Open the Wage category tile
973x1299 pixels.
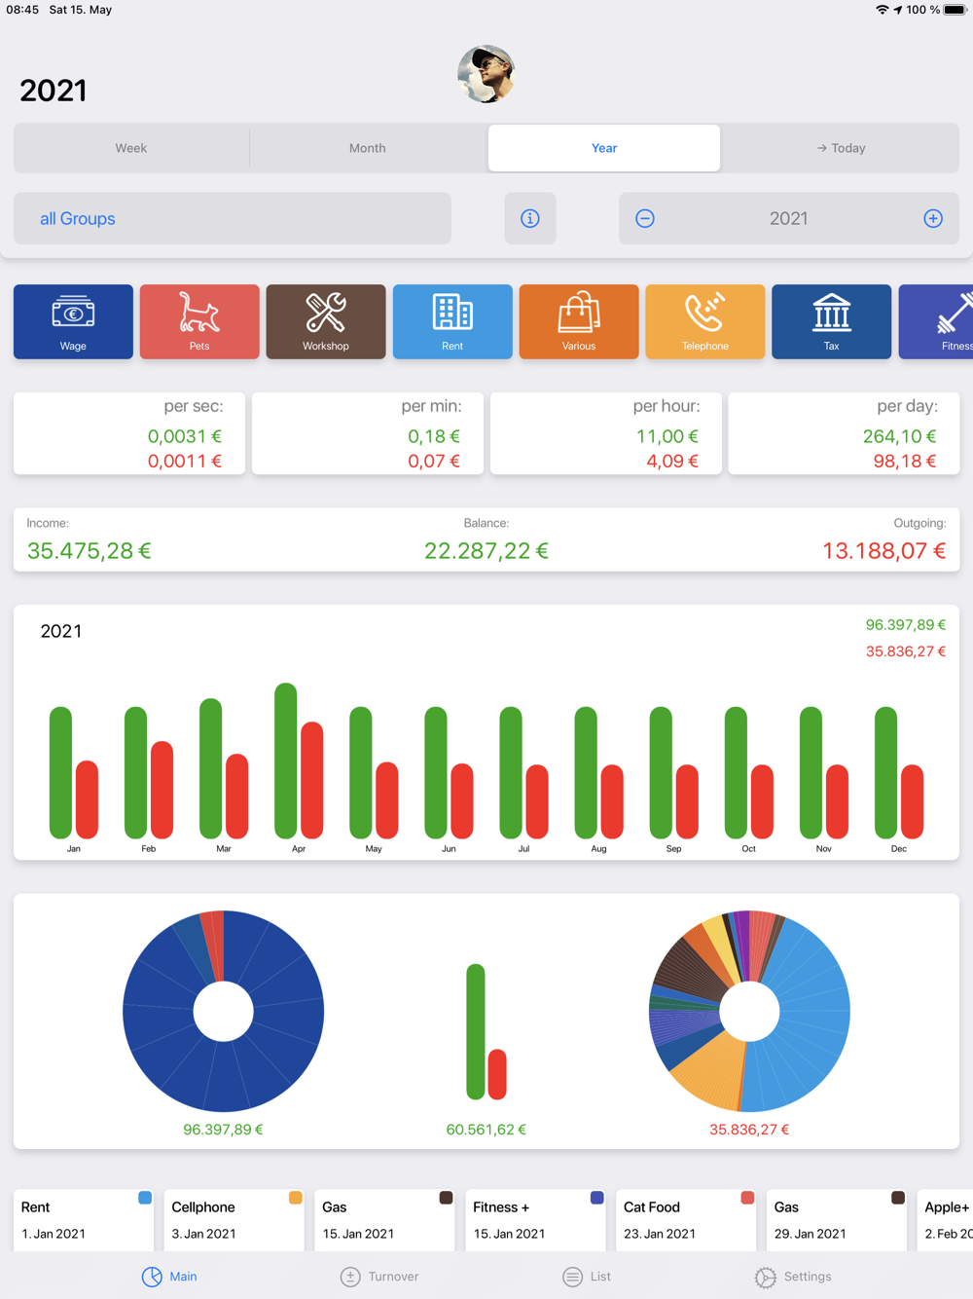pyautogui.click(x=73, y=321)
